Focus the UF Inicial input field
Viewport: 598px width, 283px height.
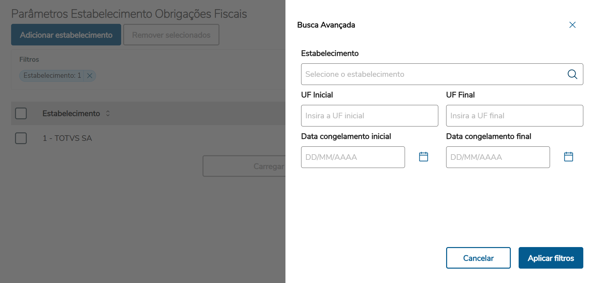coord(369,116)
